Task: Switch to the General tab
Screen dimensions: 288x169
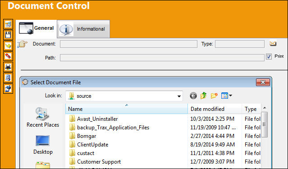Action: tap(37, 28)
